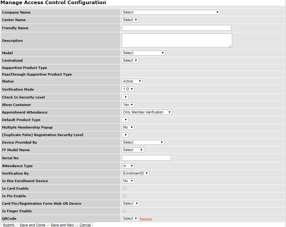Open the Show Container dropdown
Image resolution: width=286 pixels, height=227 pixels.
pos(128,105)
